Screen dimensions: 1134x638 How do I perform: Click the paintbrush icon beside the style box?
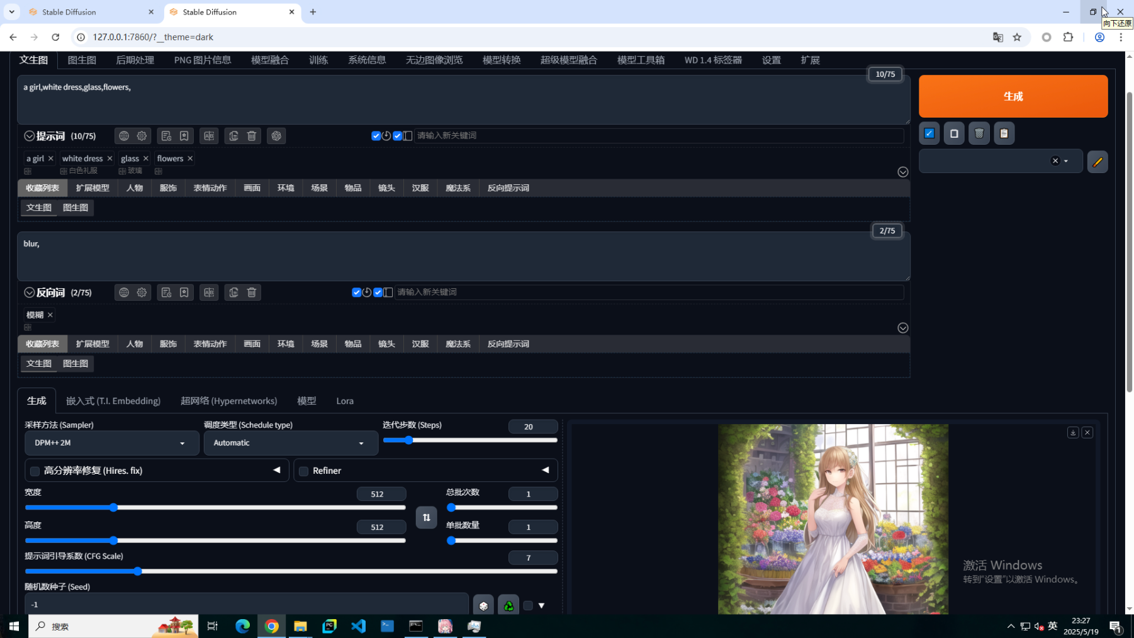pyautogui.click(x=1098, y=162)
